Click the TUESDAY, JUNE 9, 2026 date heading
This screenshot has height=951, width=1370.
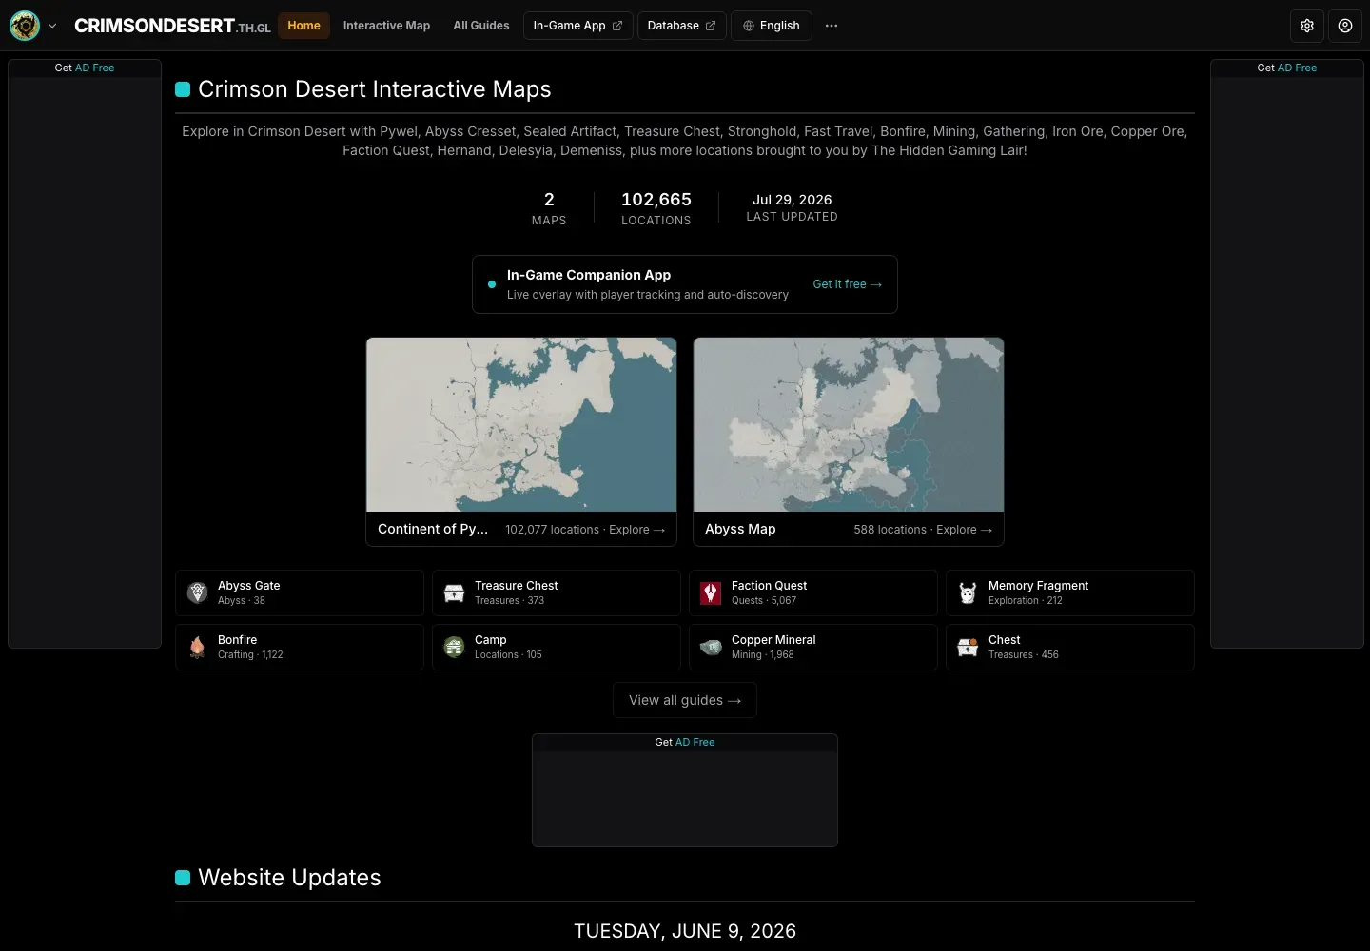[x=685, y=931]
